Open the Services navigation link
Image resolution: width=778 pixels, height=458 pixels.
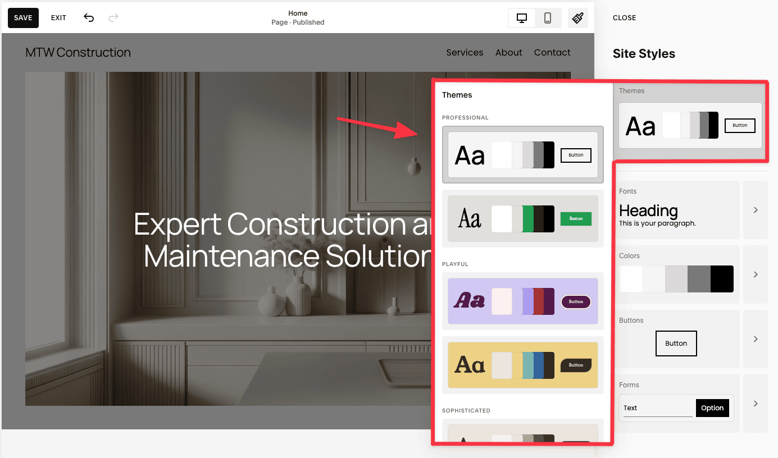(465, 52)
